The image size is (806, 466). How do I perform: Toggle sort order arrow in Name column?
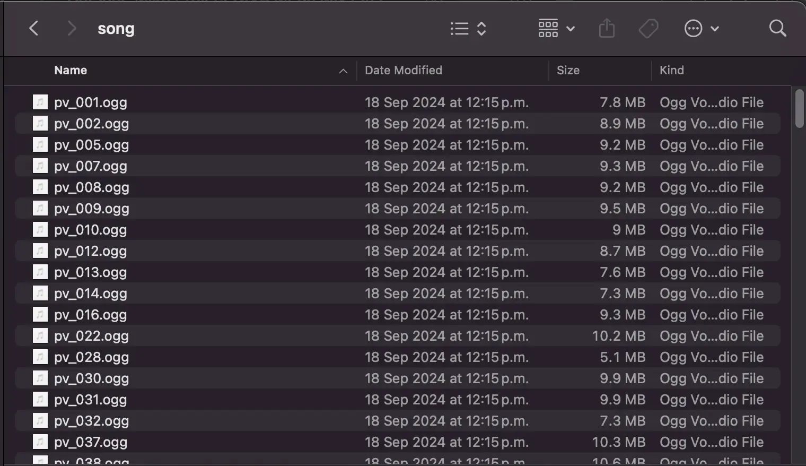point(343,71)
